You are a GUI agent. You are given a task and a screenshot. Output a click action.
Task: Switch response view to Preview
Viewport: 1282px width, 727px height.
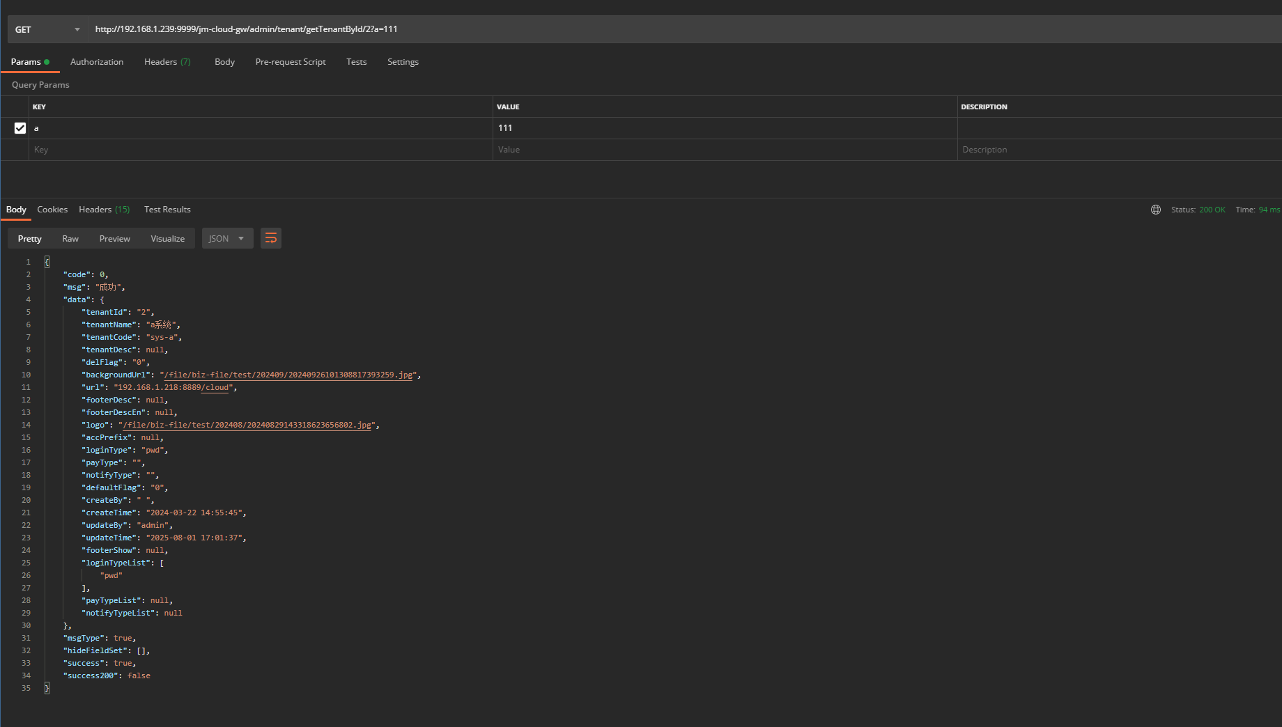114,238
